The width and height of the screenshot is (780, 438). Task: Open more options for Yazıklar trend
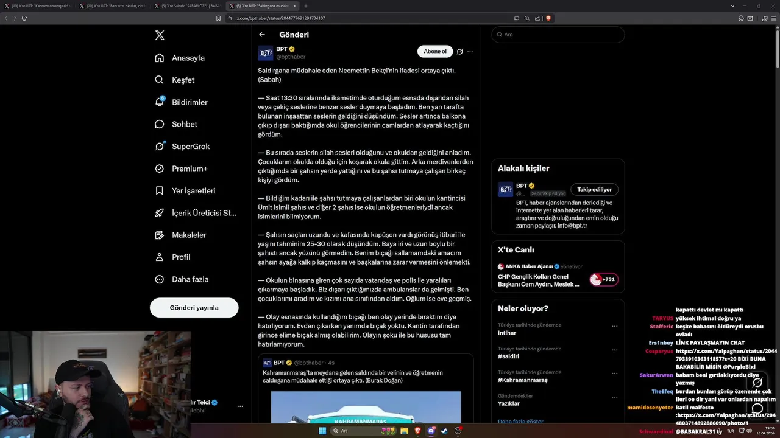[614, 397]
